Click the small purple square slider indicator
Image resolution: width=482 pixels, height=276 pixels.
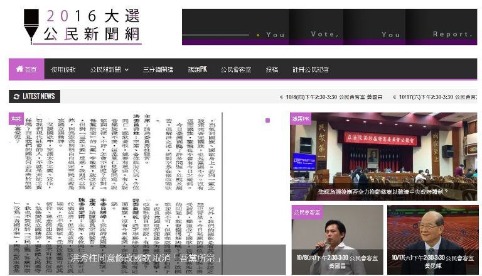pyautogui.click(x=267, y=120)
